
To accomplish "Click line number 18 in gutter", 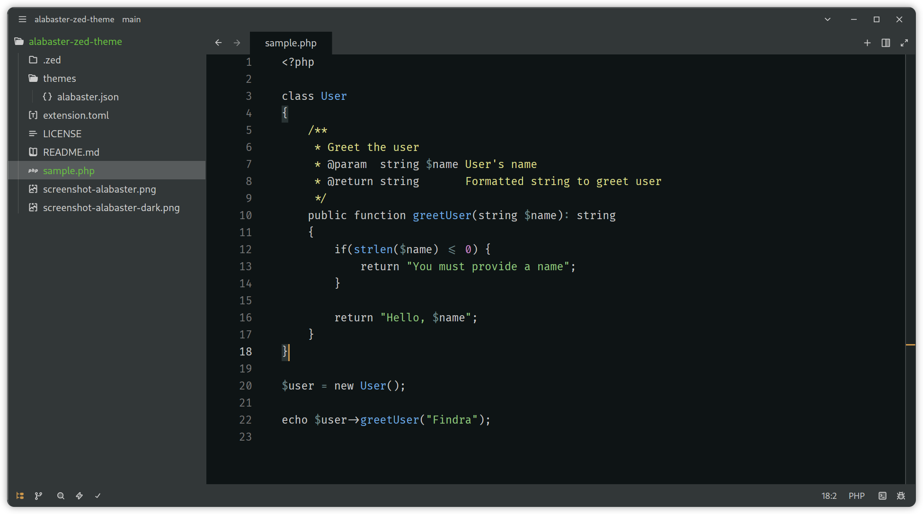I will [245, 352].
